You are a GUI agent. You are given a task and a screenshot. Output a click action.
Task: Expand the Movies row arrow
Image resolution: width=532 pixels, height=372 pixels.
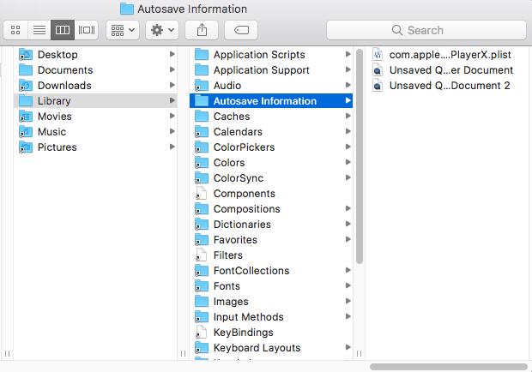pyautogui.click(x=172, y=116)
